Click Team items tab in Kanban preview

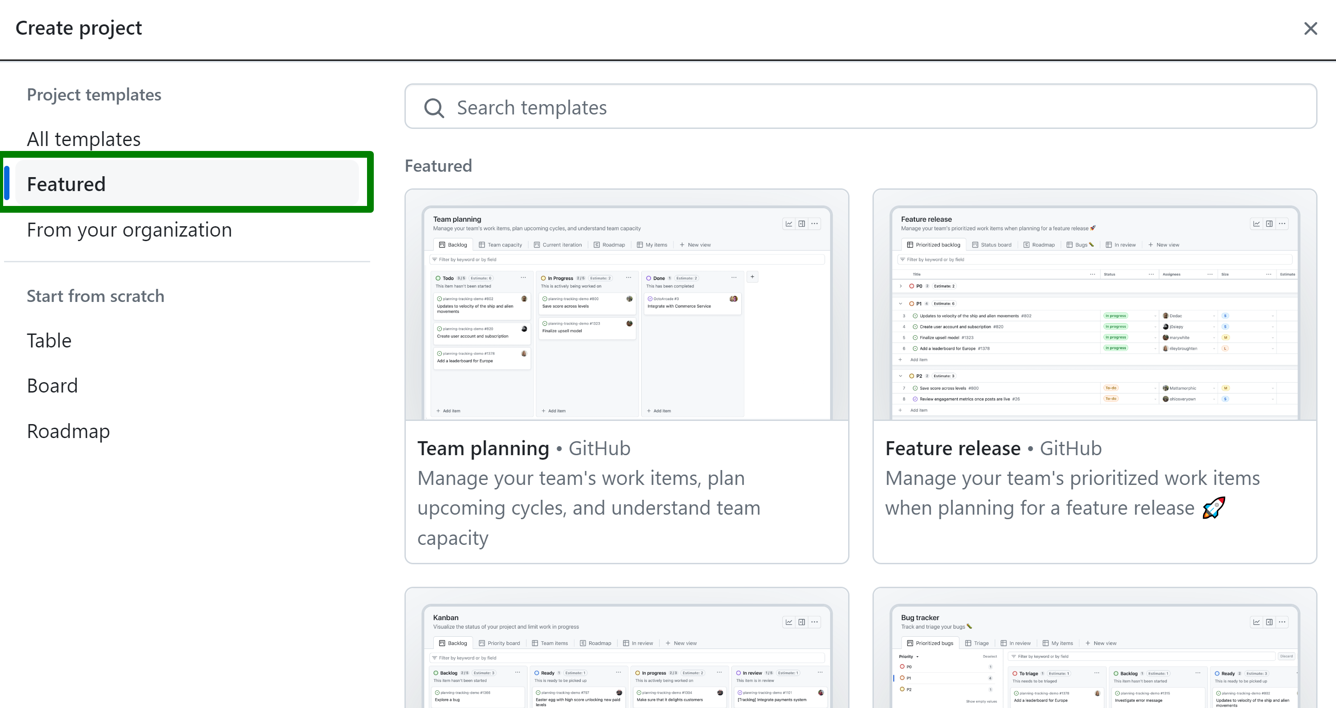pos(550,643)
